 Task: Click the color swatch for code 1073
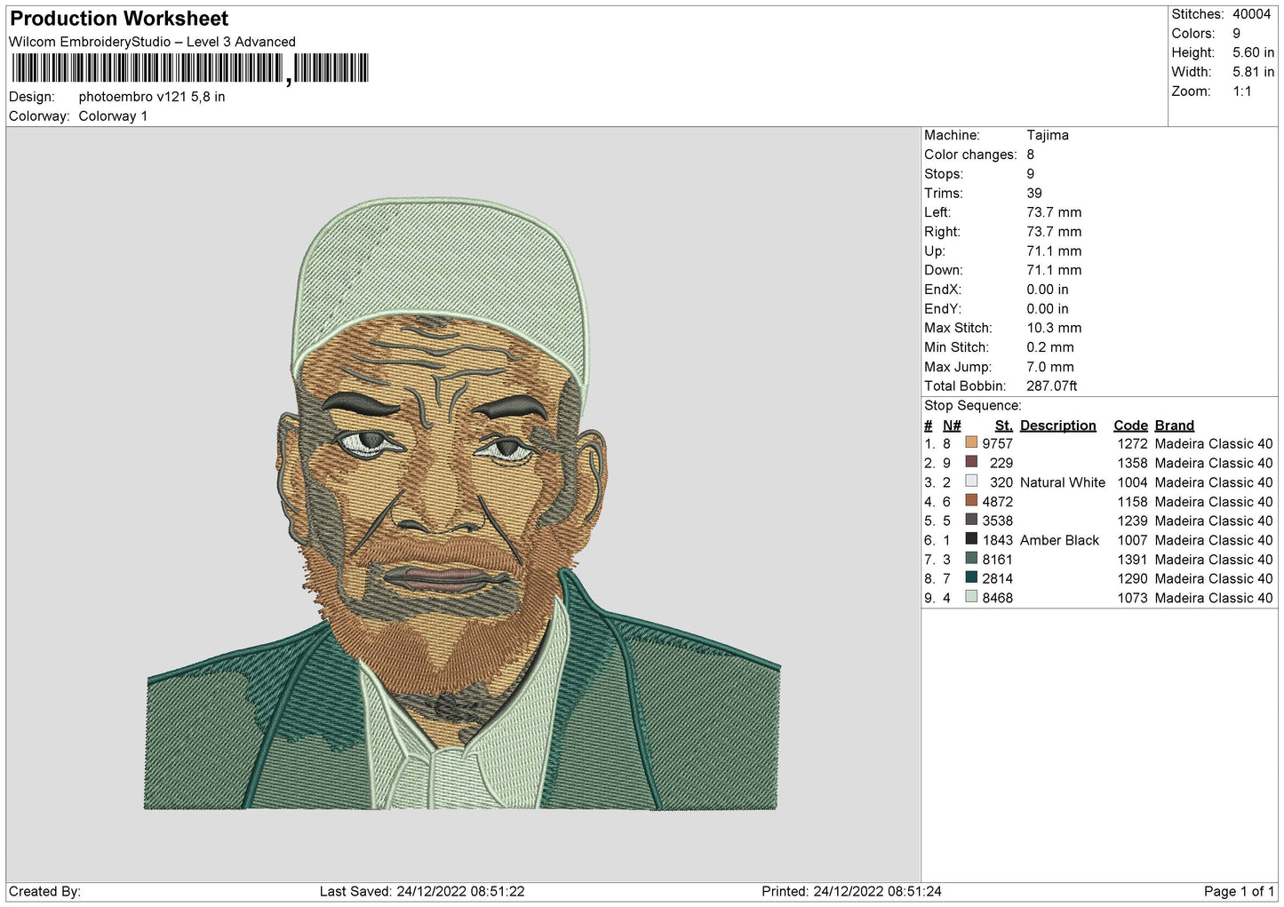click(x=971, y=597)
